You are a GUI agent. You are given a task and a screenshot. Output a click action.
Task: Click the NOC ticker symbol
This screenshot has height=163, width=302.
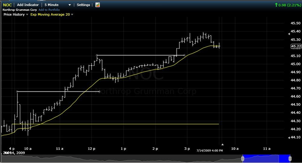point(7,5)
